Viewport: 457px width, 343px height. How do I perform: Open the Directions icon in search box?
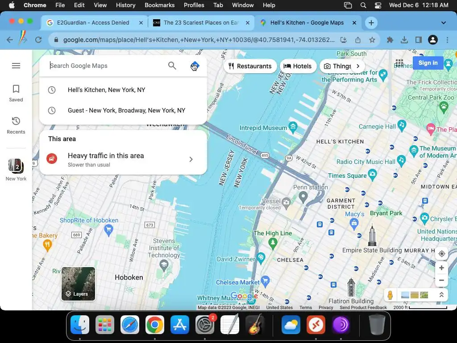click(195, 66)
